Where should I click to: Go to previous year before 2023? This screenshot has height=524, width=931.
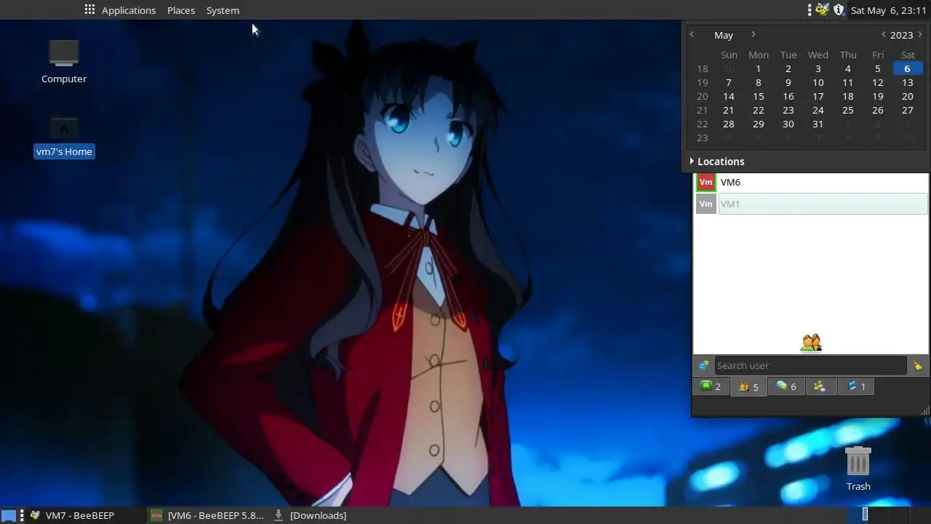click(x=884, y=35)
